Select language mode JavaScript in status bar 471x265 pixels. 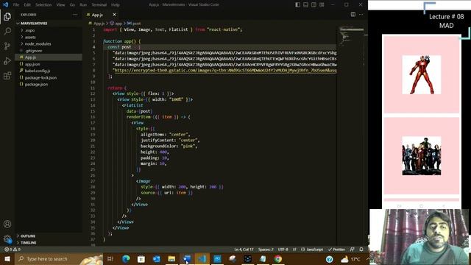coord(314,250)
